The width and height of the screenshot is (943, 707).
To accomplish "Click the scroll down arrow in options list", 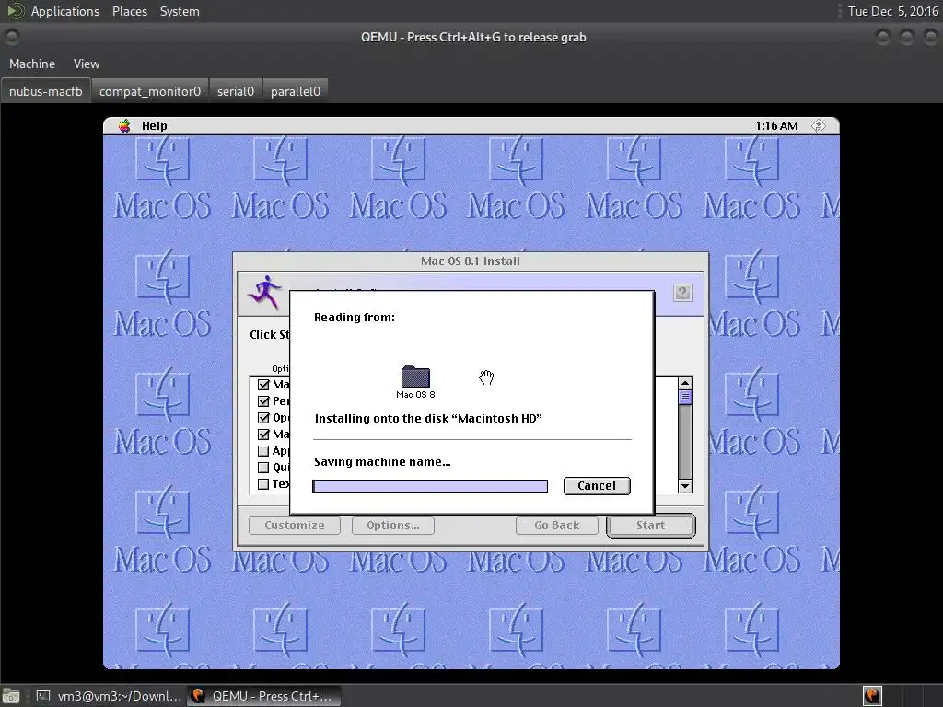I will (x=685, y=486).
